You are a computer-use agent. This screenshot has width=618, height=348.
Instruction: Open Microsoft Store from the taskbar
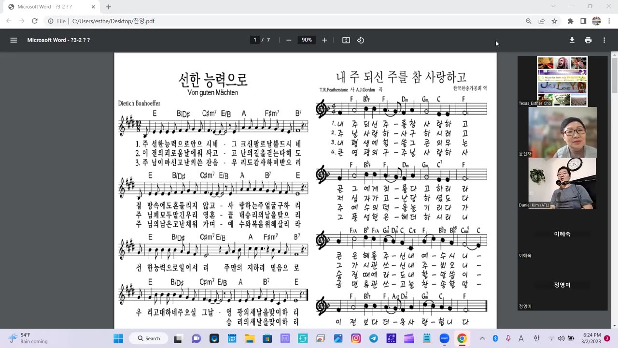[x=267, y=338]
